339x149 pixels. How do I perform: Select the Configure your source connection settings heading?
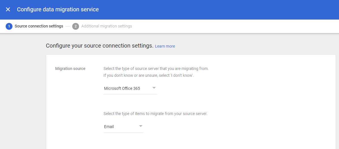click(x=100, y=46)
